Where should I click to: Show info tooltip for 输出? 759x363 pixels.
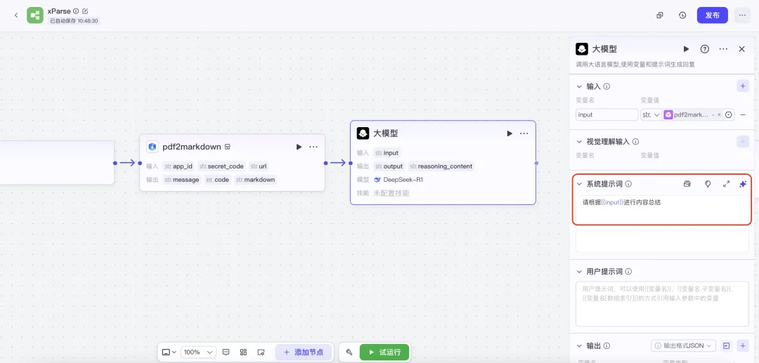[x=606, y=346]
